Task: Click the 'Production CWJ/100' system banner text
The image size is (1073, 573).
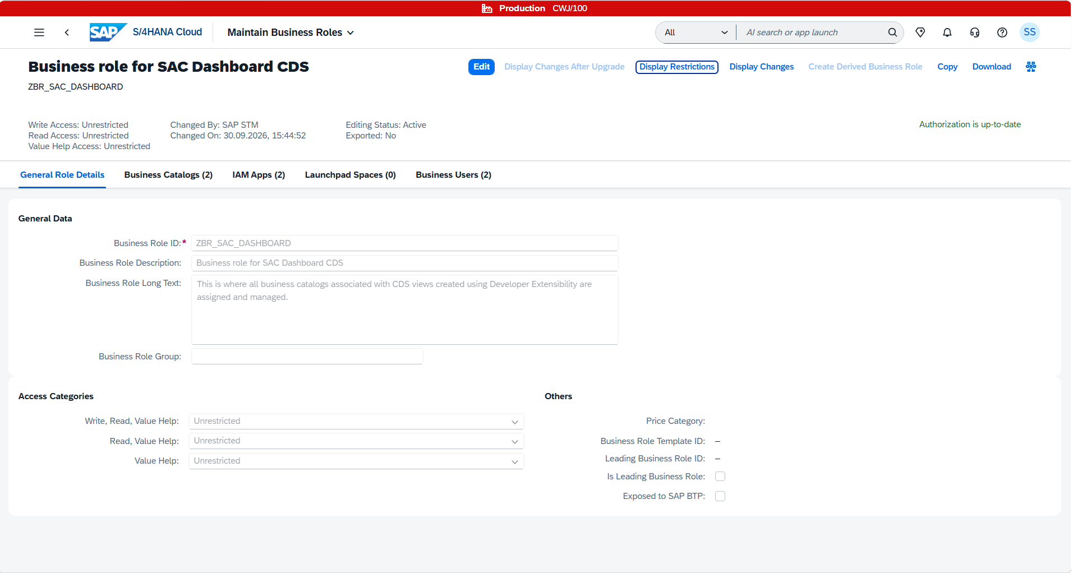Action: [x=543, y=8]
